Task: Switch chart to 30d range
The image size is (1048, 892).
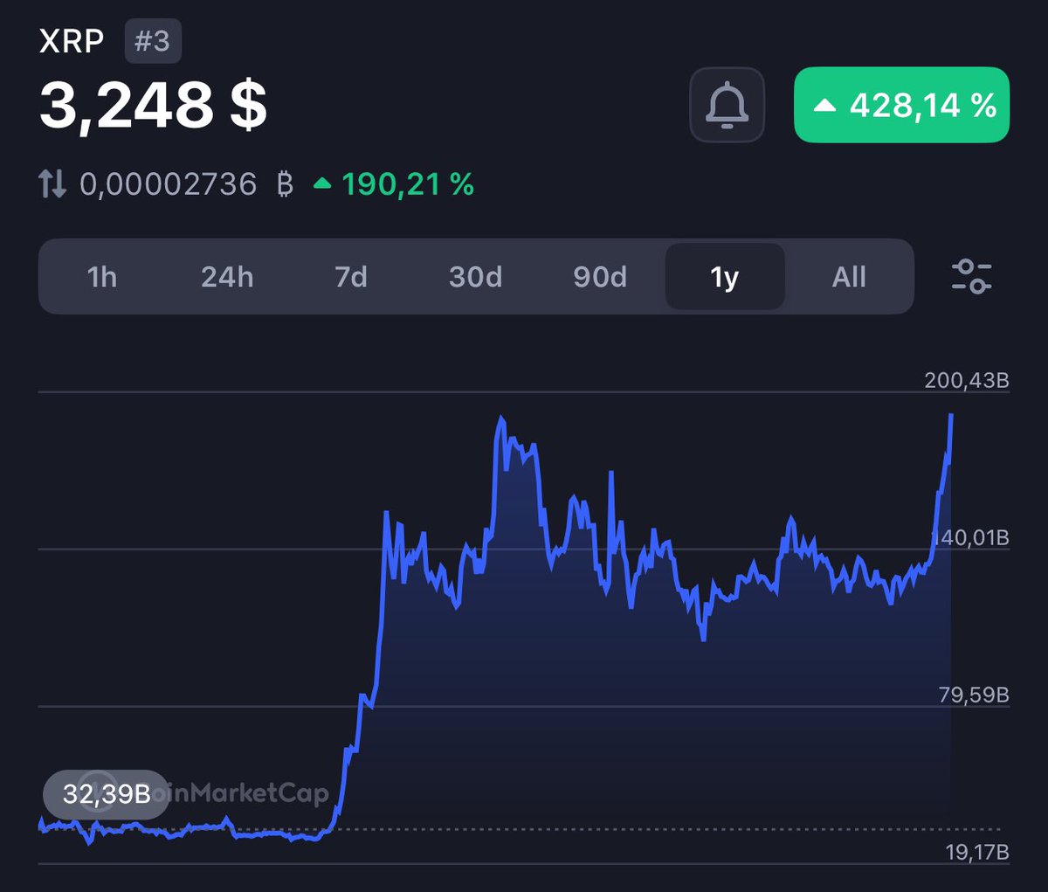Action: click(x=475, y=277)
